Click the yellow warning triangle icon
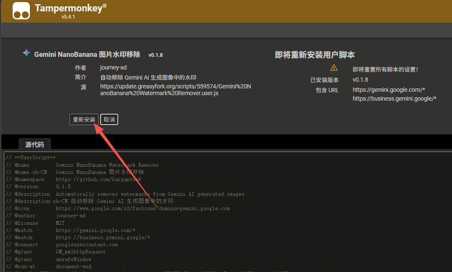 (334, 68)
